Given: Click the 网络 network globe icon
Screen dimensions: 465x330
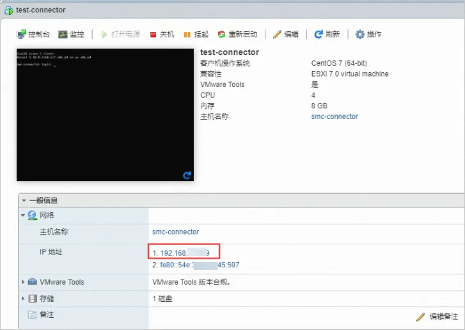Looking at the screenshot, I should click(x=32, y=216).
